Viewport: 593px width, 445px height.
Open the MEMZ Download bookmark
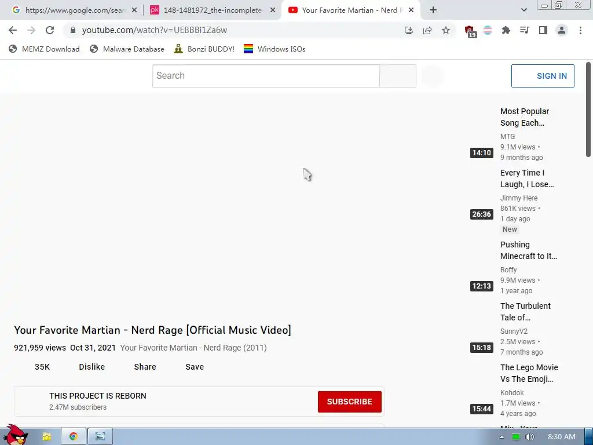(x=44, y=49)
